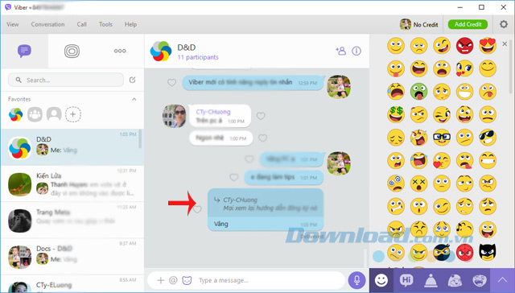The image size is (515, 293).
Task: Open the Trang Meta conversation
Action: (x=72, y=220)
